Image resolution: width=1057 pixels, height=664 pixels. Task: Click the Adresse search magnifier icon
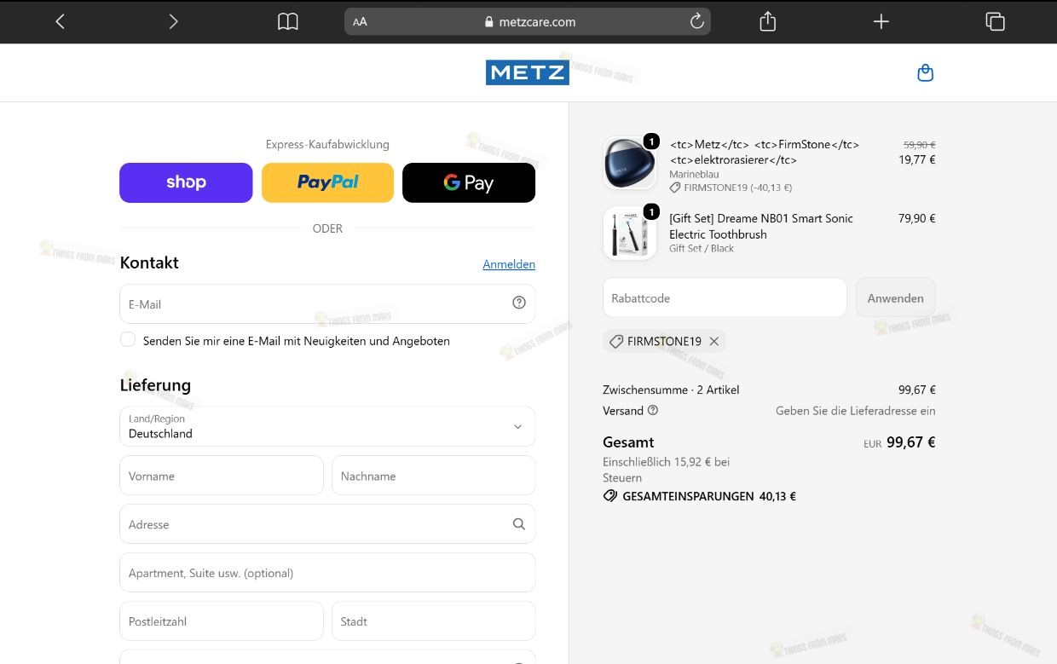pos(519,524)
